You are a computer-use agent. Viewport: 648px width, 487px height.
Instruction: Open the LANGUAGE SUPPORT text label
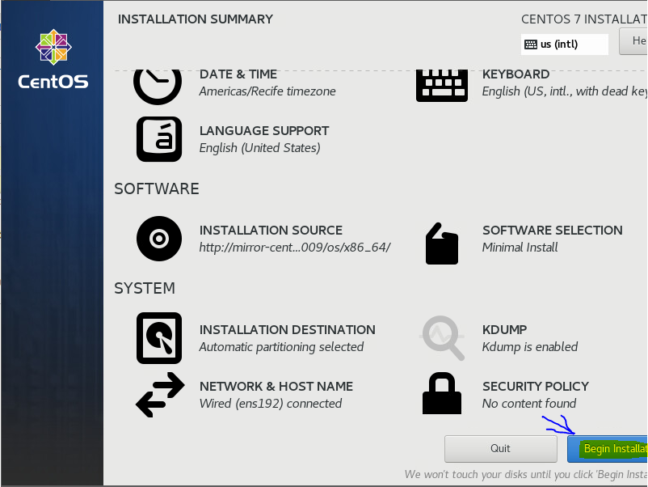pos(263,130)
